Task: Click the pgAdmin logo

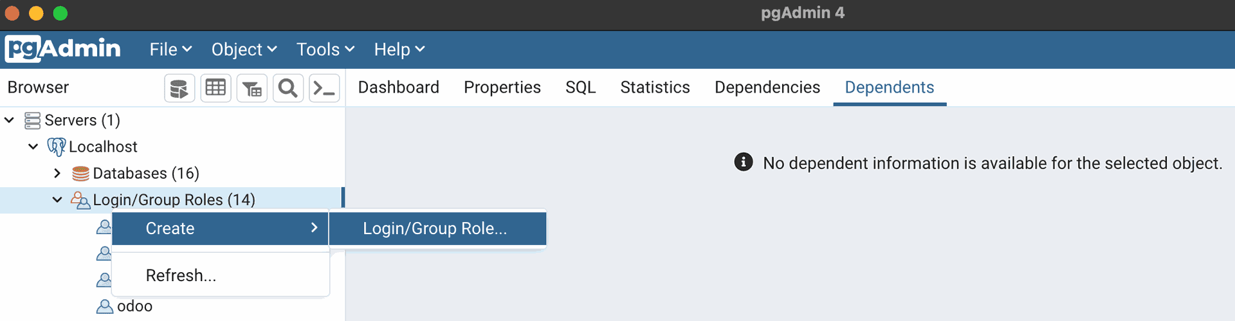Action: tap(63, 49)
